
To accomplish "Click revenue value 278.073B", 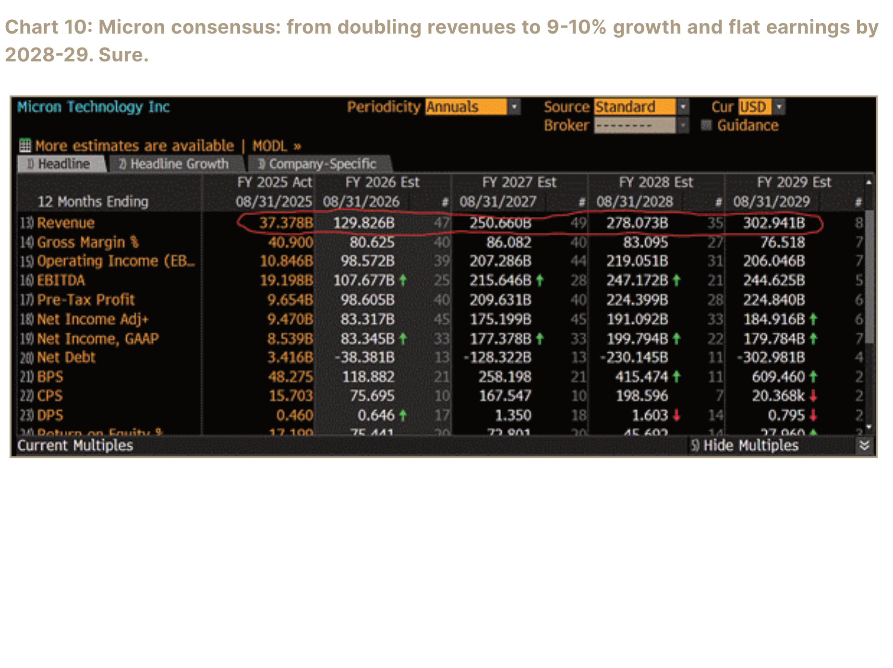I will pos(637,223).
